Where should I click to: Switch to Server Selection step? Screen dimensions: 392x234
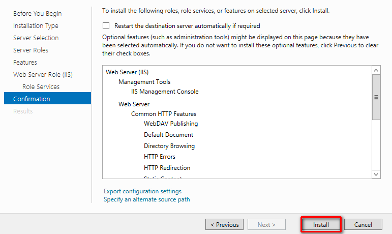(36, 38)
